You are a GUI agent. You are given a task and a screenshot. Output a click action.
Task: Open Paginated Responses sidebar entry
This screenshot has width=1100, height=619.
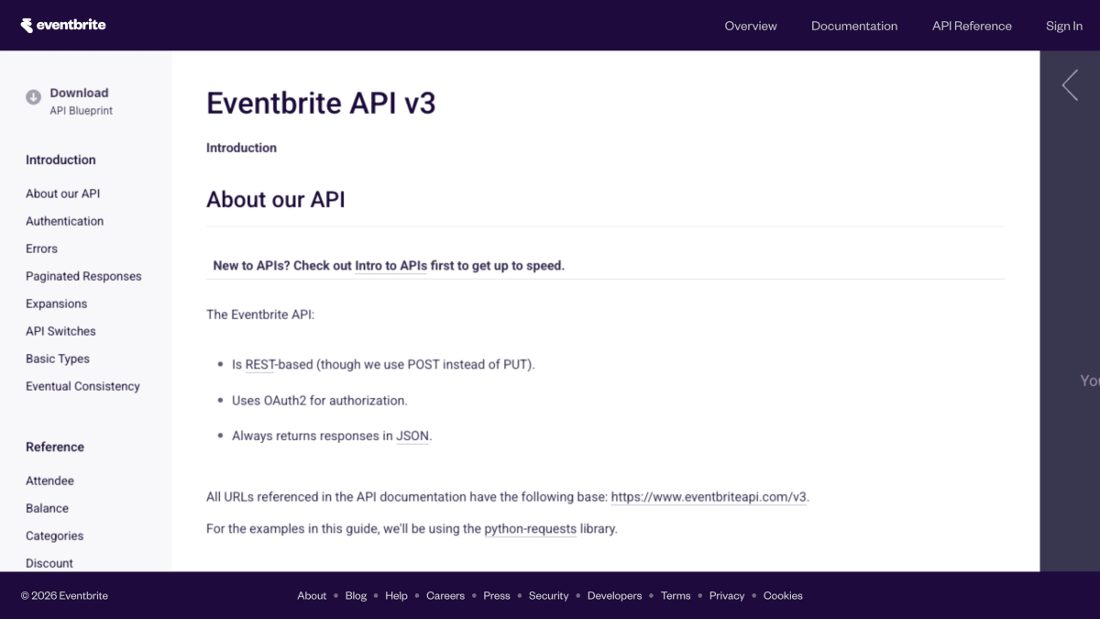click(83, 276)
